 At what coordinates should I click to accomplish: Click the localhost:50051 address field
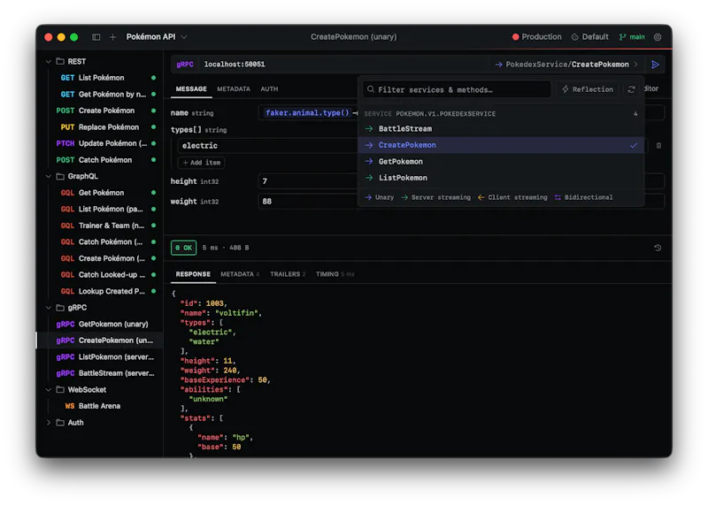(x=235, y=65)
